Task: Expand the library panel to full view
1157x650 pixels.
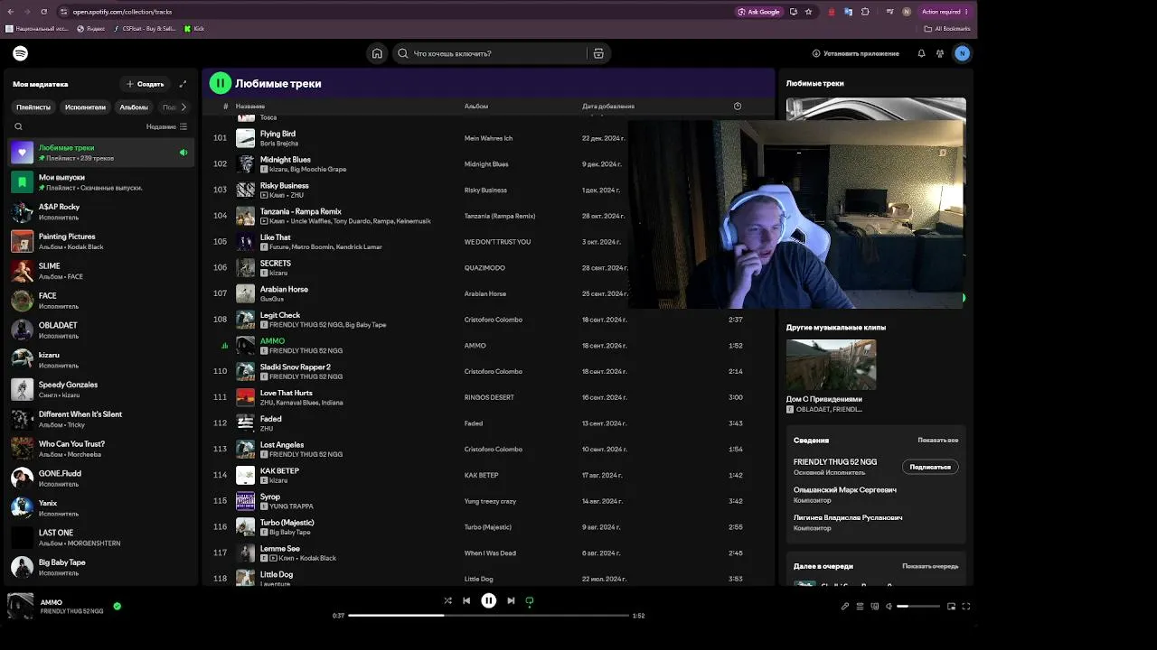Action: pyautogui.click(x=183, y=84)
